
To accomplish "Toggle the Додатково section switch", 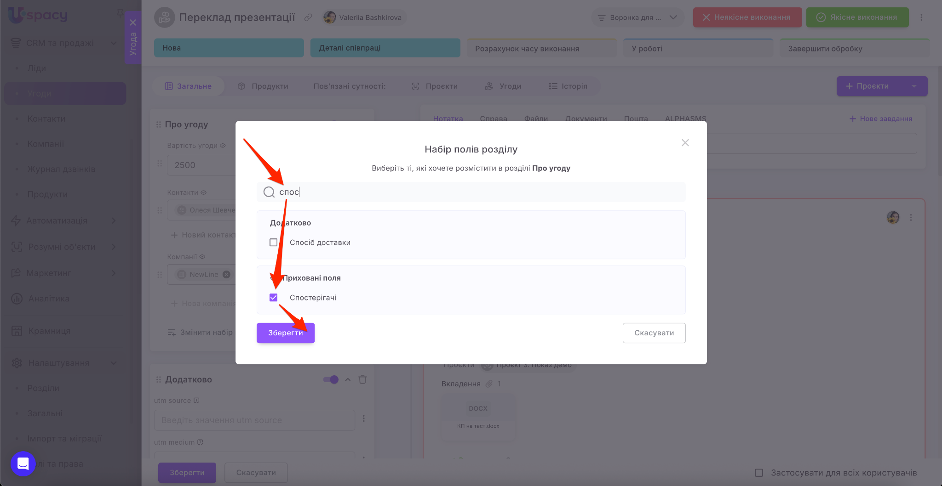I will 331,379.
